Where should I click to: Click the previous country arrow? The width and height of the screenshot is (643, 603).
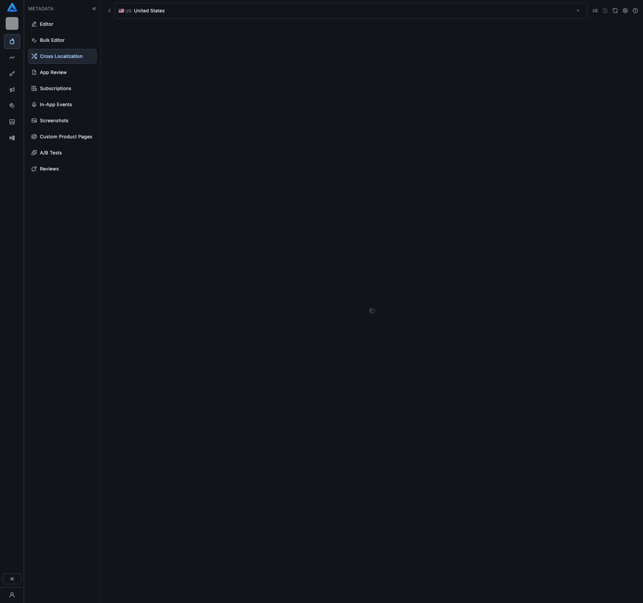pyautogui.click(x=110, y=11)
